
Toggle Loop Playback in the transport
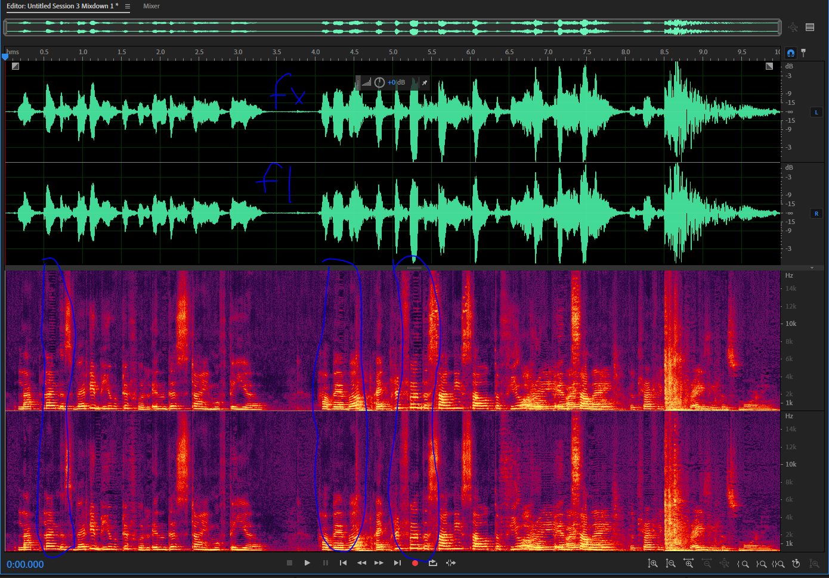point(433,563)
